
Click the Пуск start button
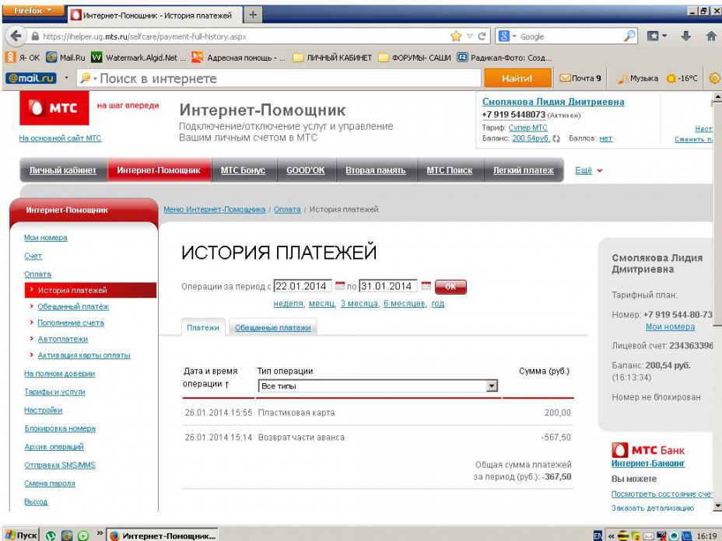(19, 534)
